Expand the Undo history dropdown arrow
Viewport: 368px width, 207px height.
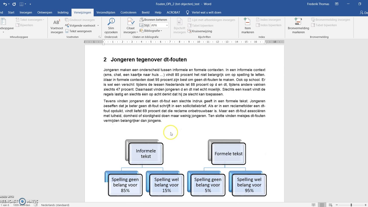(9, 4)
